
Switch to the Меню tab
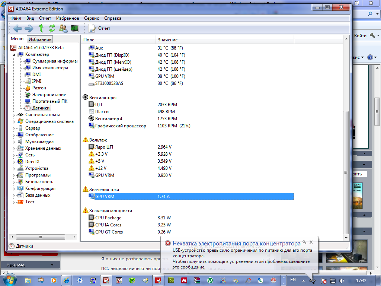pyautogui.click(x=17, y=39)
